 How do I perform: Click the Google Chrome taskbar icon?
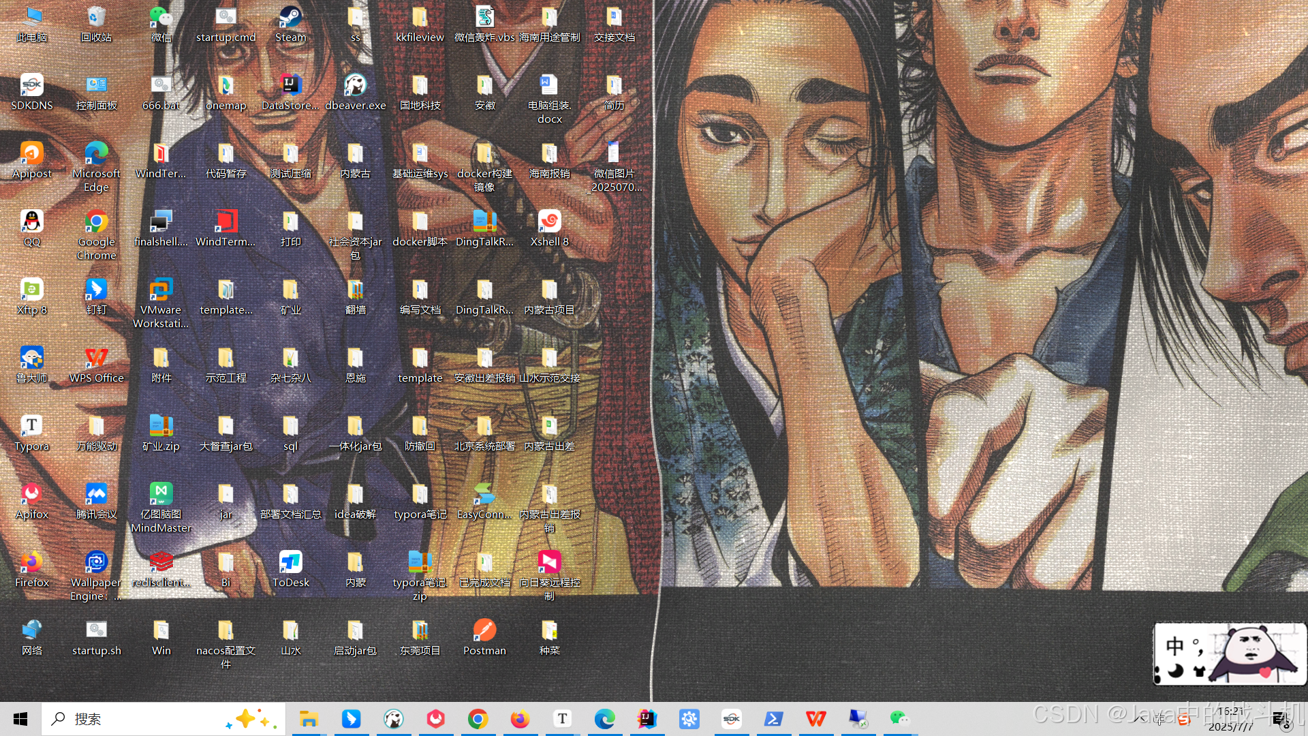[478, 719]
